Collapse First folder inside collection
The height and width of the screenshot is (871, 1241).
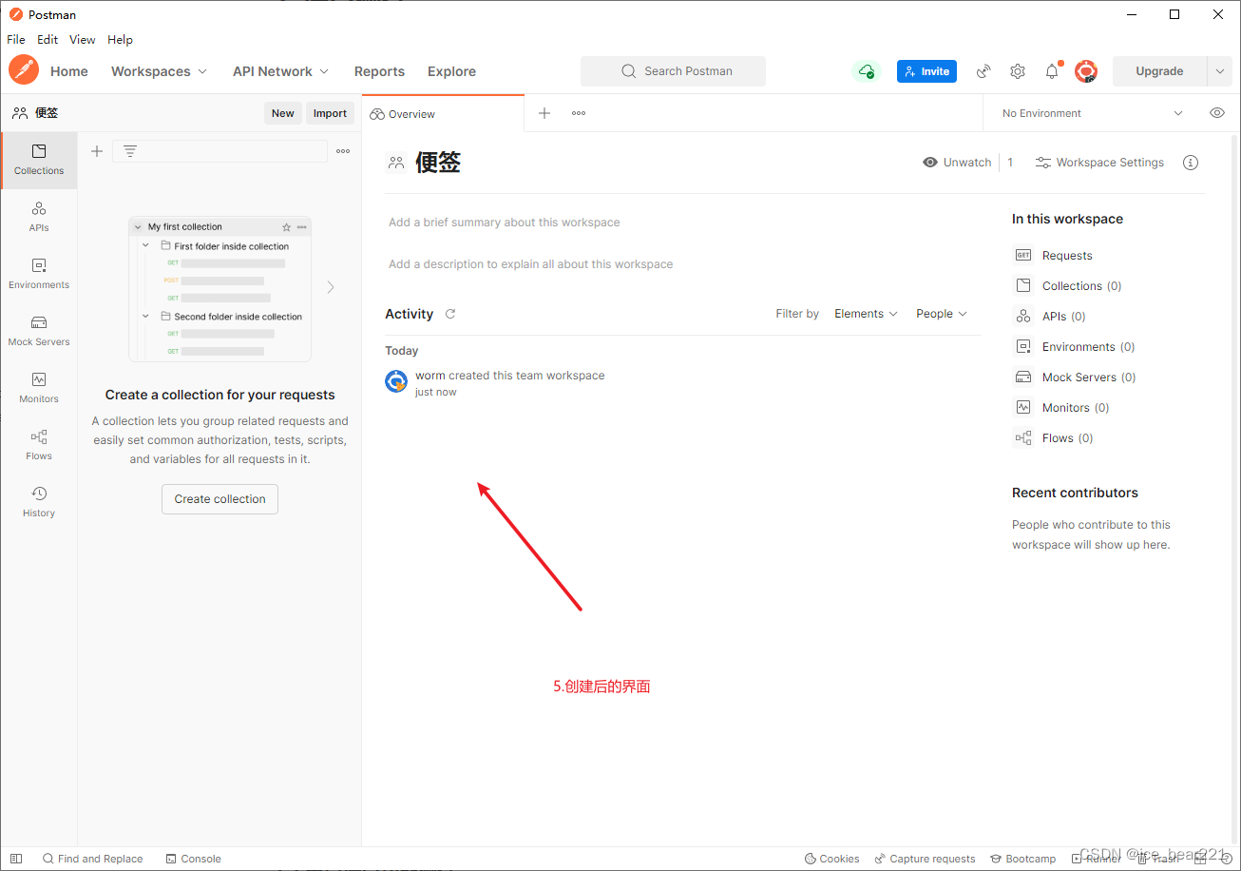pos(146,245)
